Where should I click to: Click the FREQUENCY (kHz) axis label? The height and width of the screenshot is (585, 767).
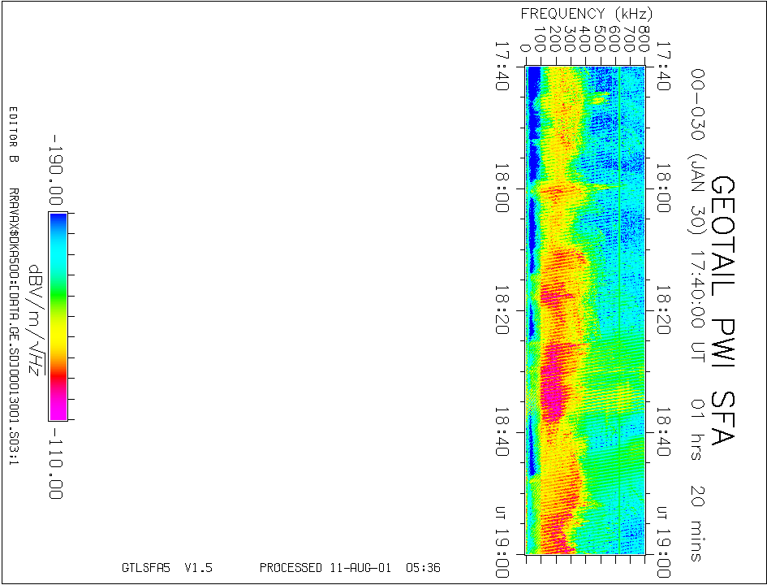pyautogui.click(x=586, y=14)
